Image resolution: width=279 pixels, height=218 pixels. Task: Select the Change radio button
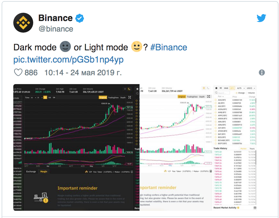(x=236, y=93)
